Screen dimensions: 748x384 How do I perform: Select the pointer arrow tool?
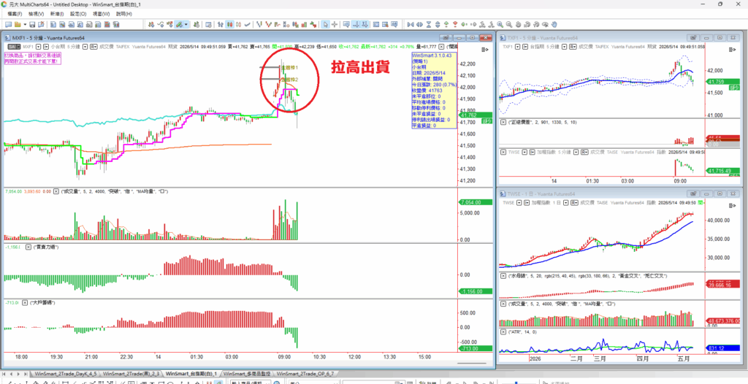(x=324, y=24)
